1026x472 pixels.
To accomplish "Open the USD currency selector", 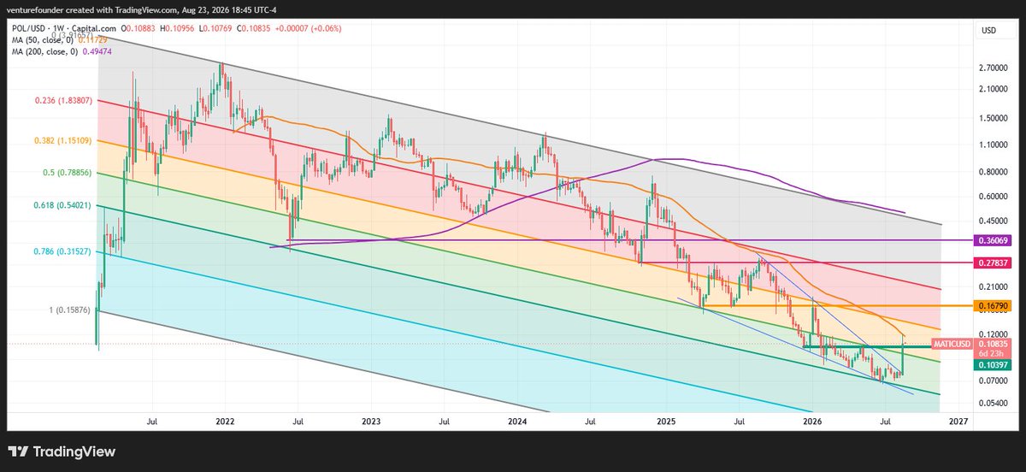I will pyautogui.click(x=989, y=32).
